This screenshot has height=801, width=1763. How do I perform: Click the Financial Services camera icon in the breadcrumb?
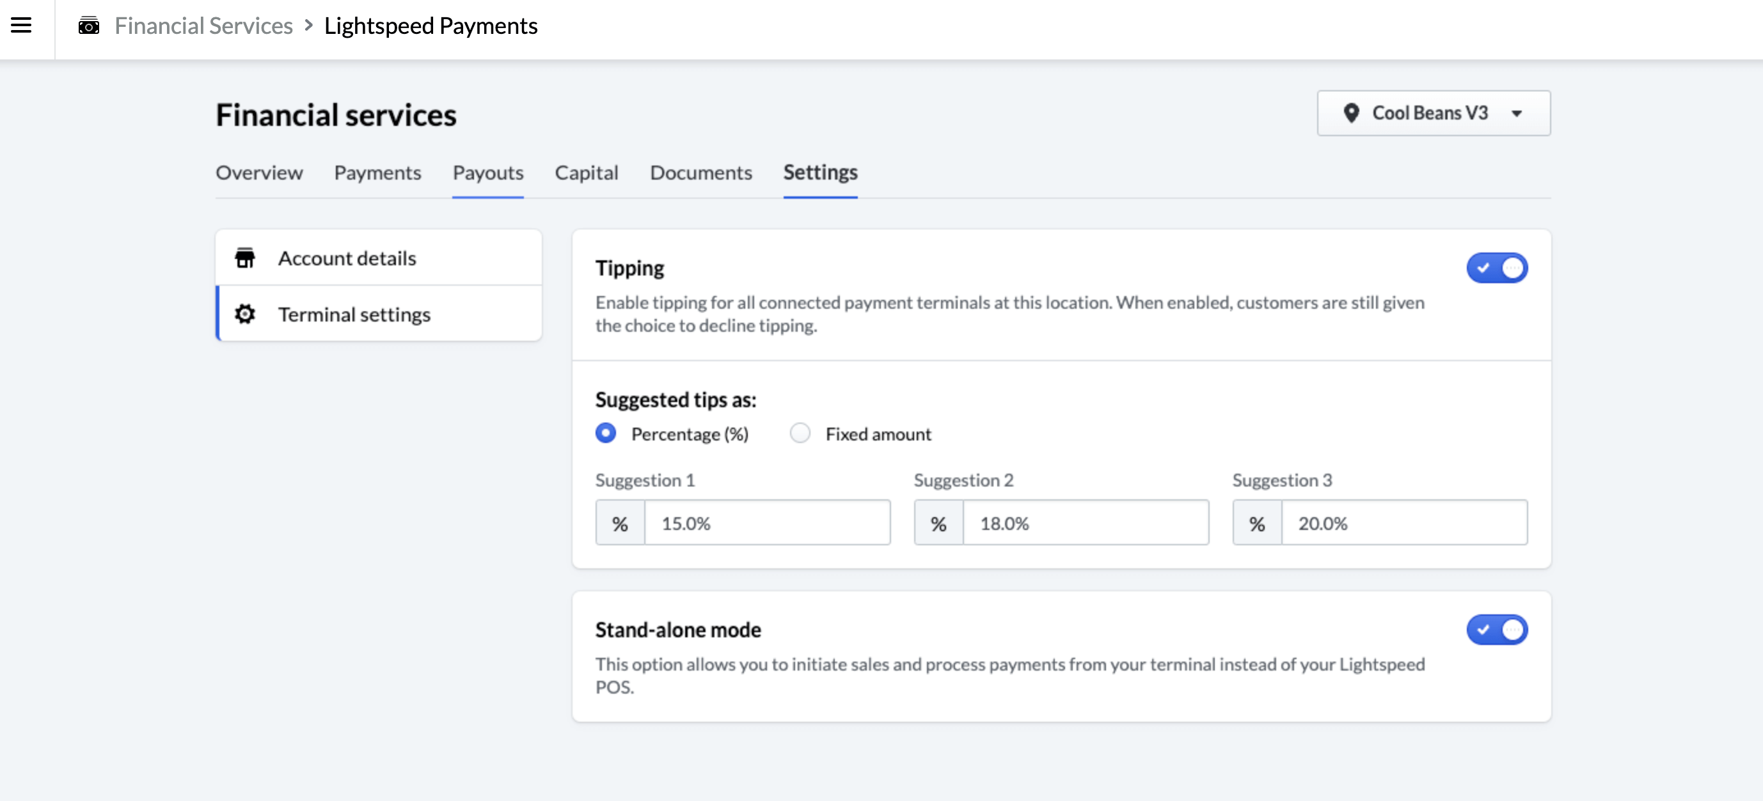(89, 26)
